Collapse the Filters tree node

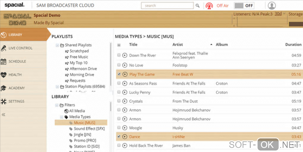point(57,105)
